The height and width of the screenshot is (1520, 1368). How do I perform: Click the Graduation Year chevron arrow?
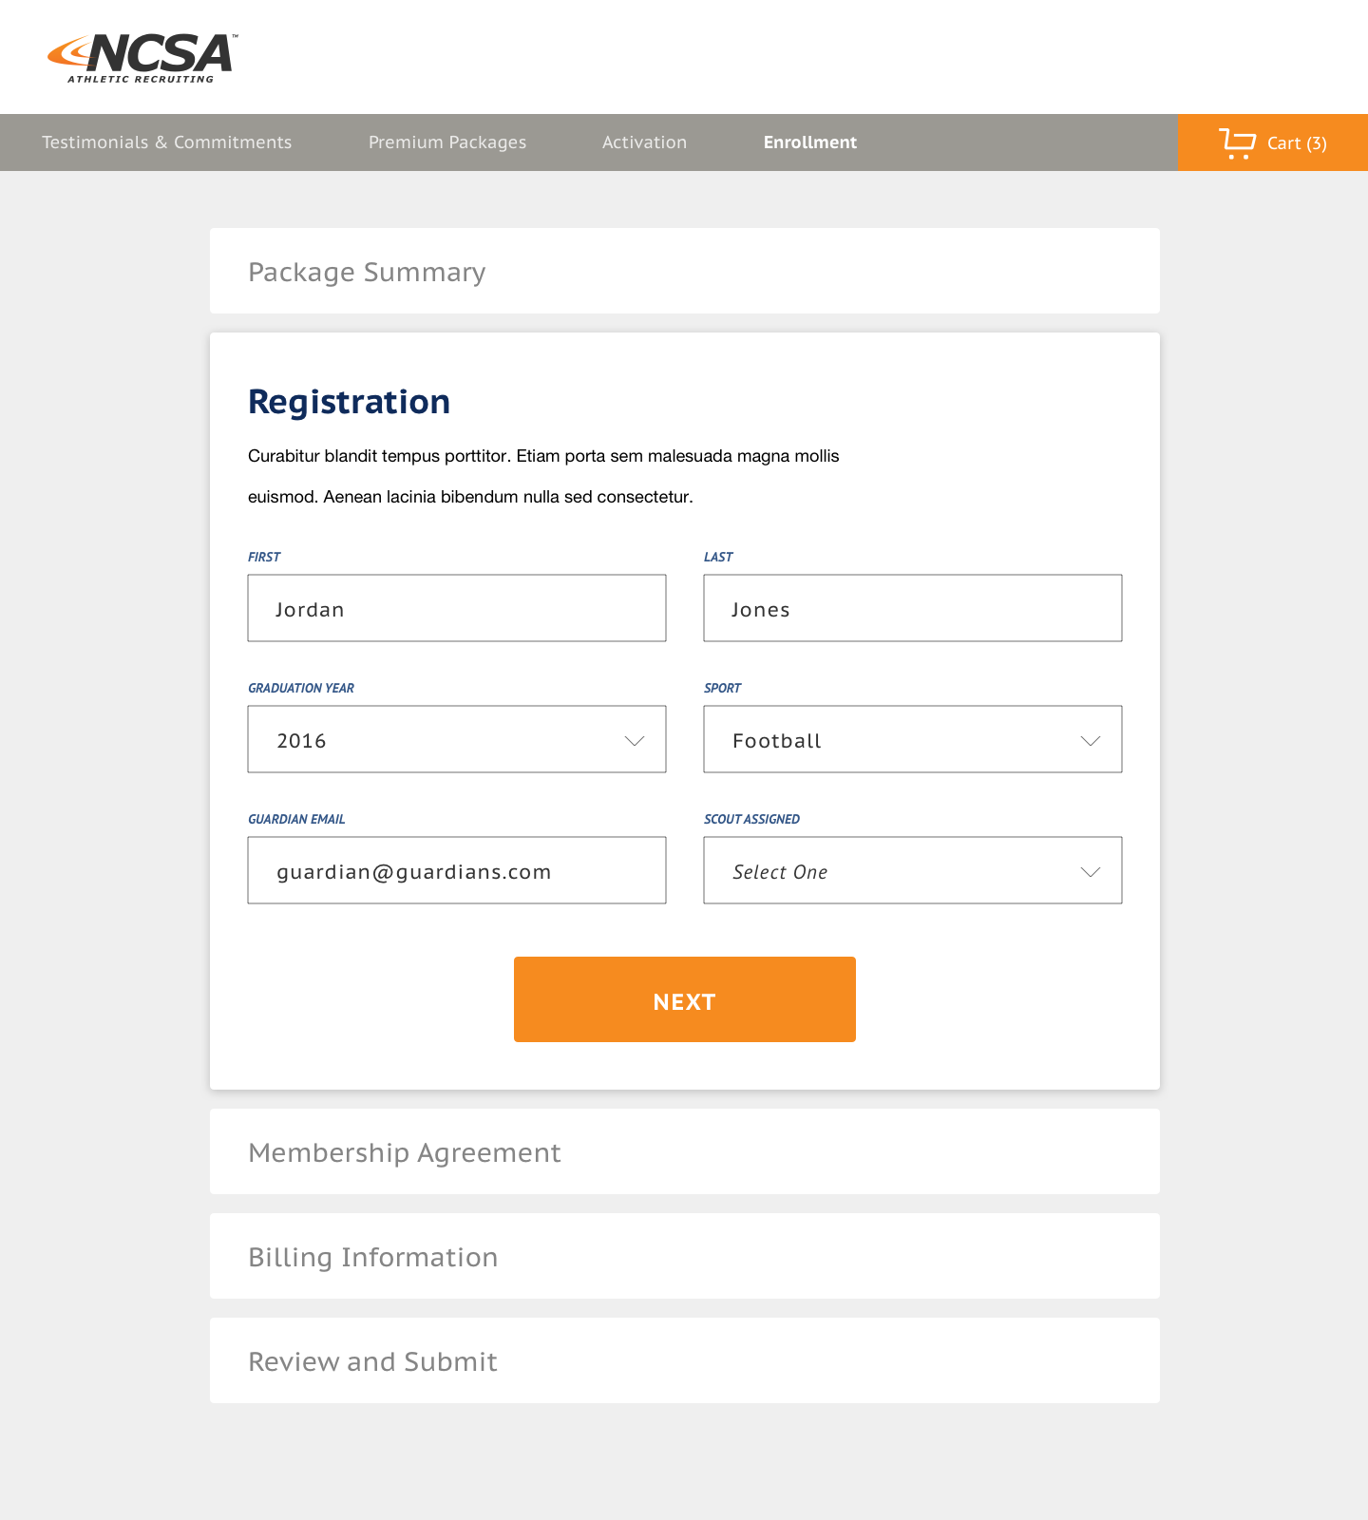point(635,741)
